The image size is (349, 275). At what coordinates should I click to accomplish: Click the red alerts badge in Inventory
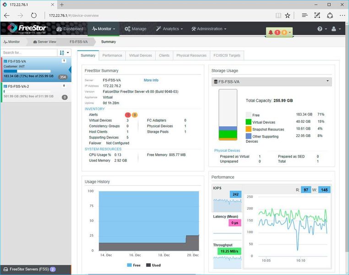point(127,115)
